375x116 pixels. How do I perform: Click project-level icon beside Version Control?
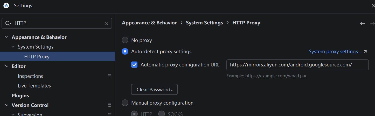tap(109, 105)
